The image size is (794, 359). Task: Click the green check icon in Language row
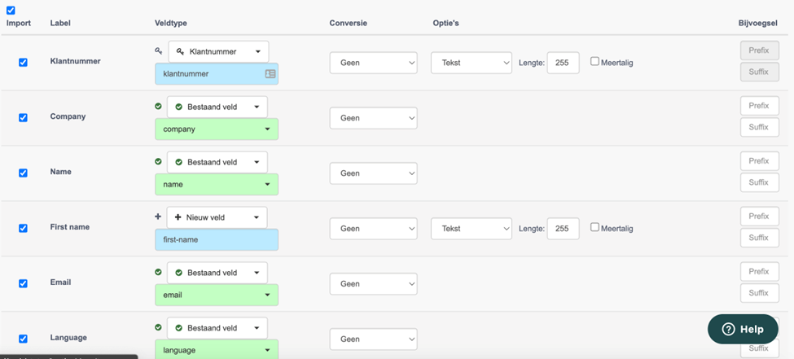tap(158, 327)
